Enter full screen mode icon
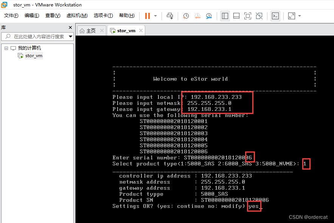The width and height of the screenshot is (334, 223). [248, 16]
